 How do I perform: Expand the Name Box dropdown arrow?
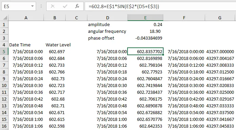pos(32,6)
